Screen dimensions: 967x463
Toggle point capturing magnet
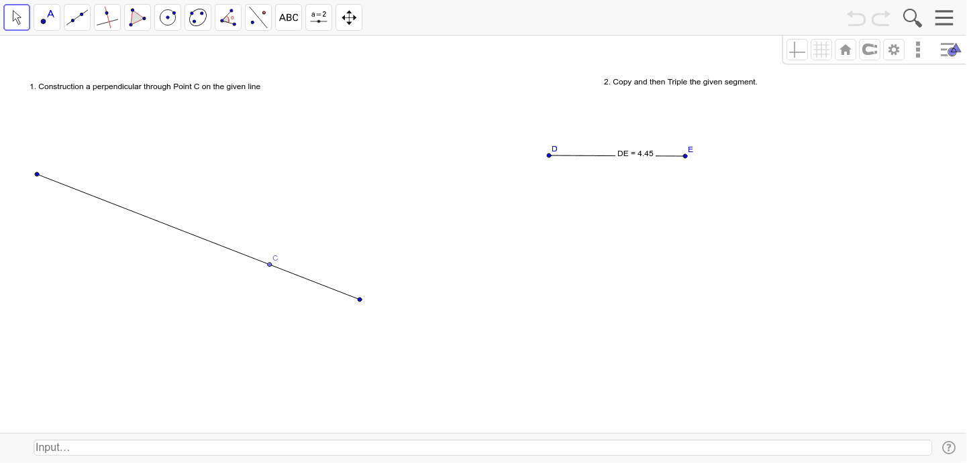click(870, 50)
